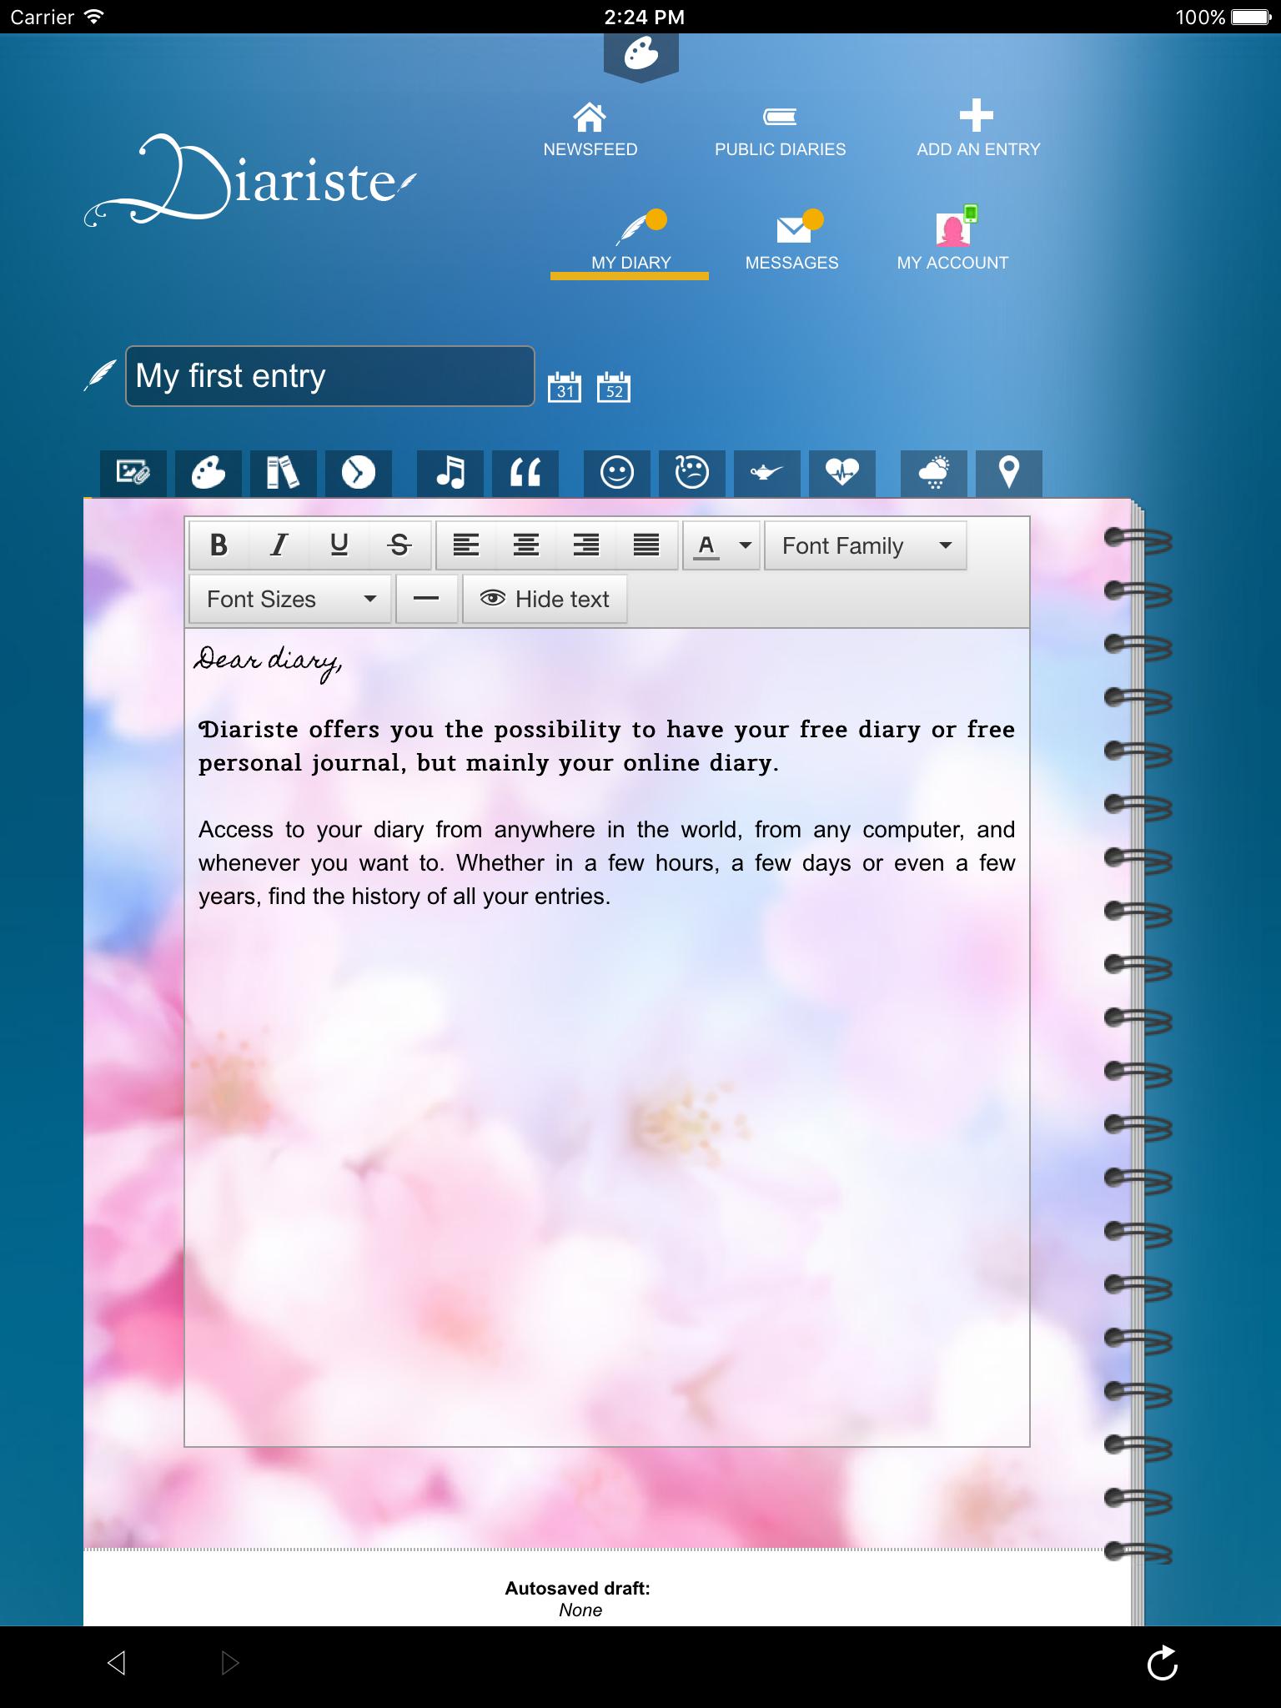Expand the text color dropdown arrow
The width and height of the screenshot is (1281, 1708).
(746, 545)
